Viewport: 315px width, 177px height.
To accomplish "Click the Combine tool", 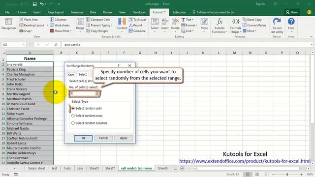I will coord(137,31).
